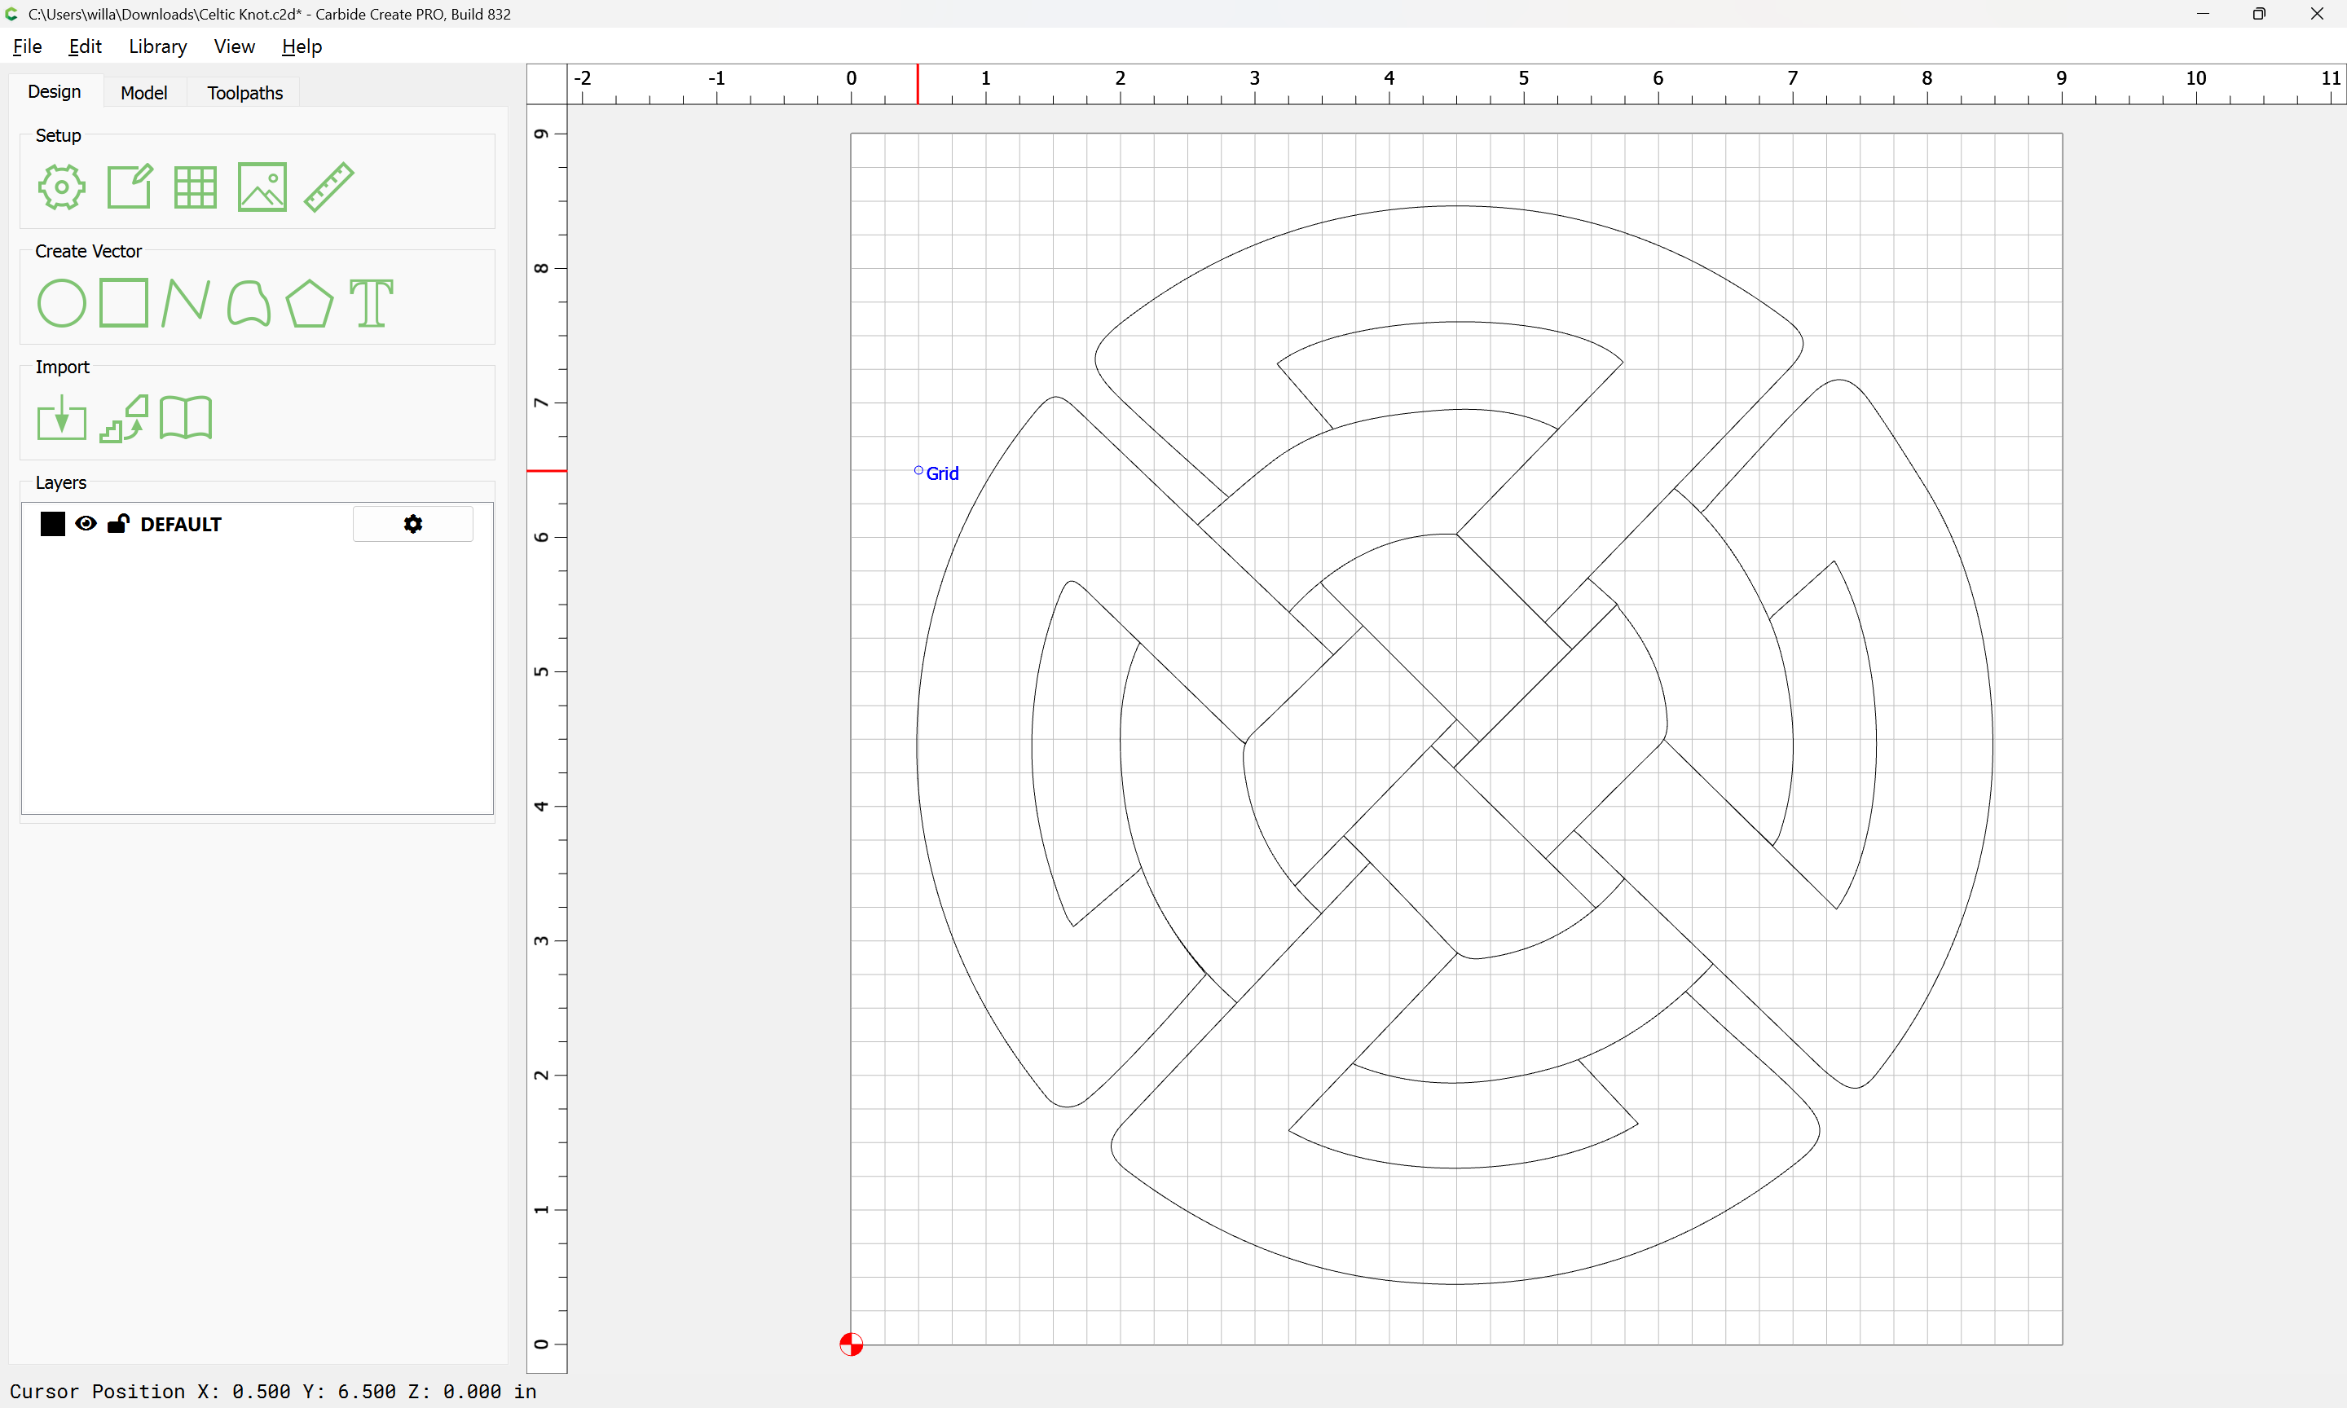Select the Circle vector tool
The height and width of the screenshot is (1408, 2347).
[x=62, y=302]
